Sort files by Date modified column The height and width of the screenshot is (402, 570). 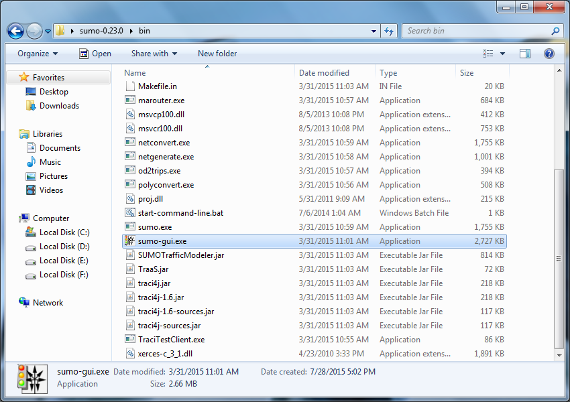pyautogui.click(x=324, y=73)
